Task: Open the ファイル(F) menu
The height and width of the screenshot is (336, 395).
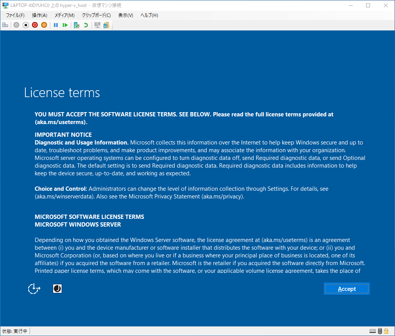Action: tap(15, 15)
